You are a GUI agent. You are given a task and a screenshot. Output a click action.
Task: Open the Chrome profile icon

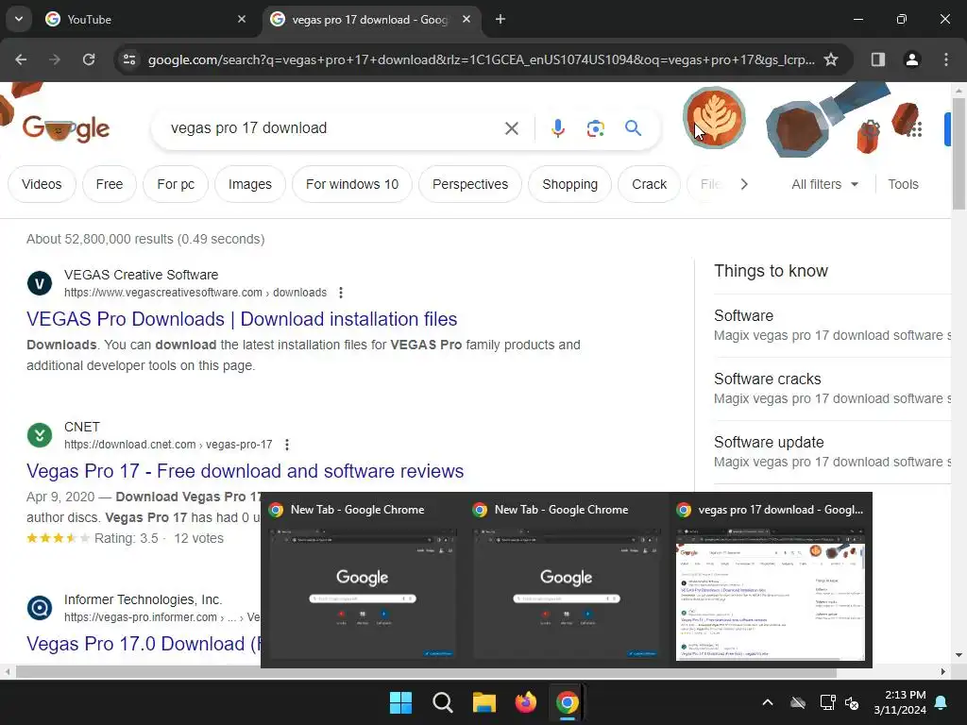(x=911, y=59)
